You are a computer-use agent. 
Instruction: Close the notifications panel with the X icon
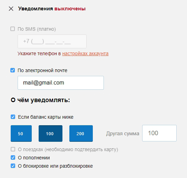11,9
